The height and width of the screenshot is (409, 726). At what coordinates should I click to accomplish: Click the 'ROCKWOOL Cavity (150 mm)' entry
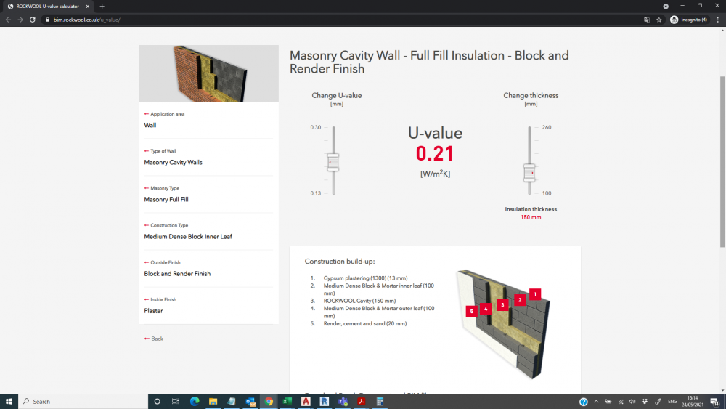359,301
